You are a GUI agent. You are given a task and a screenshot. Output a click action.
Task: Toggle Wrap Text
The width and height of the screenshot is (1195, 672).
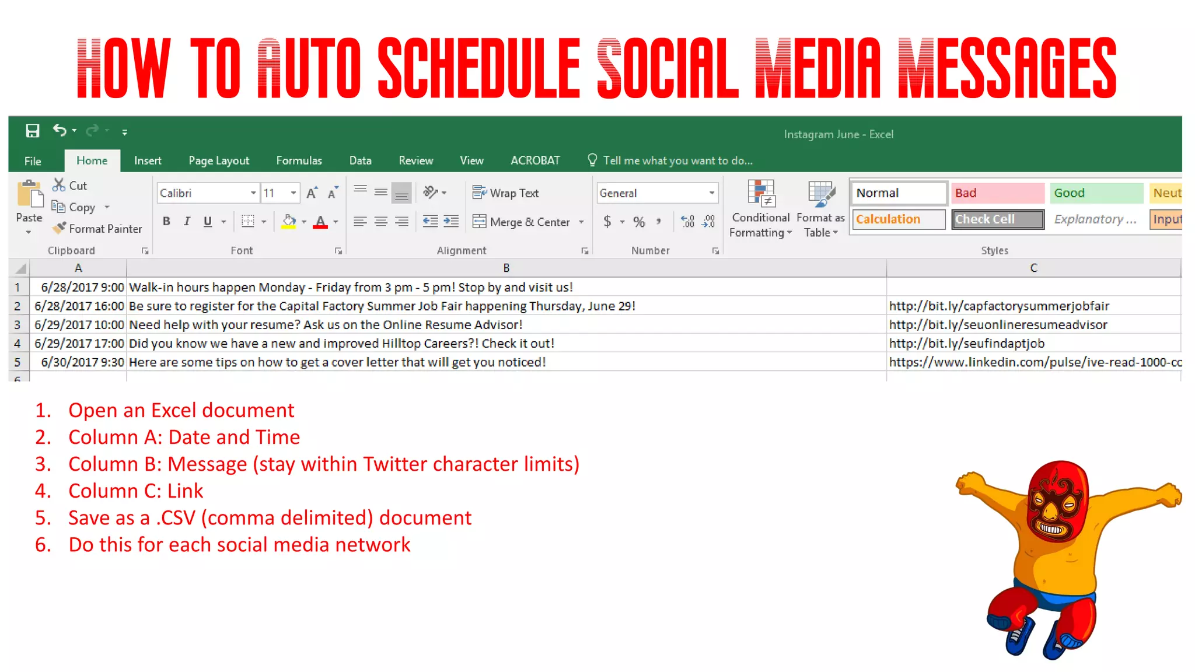click(x=505, y=193)
